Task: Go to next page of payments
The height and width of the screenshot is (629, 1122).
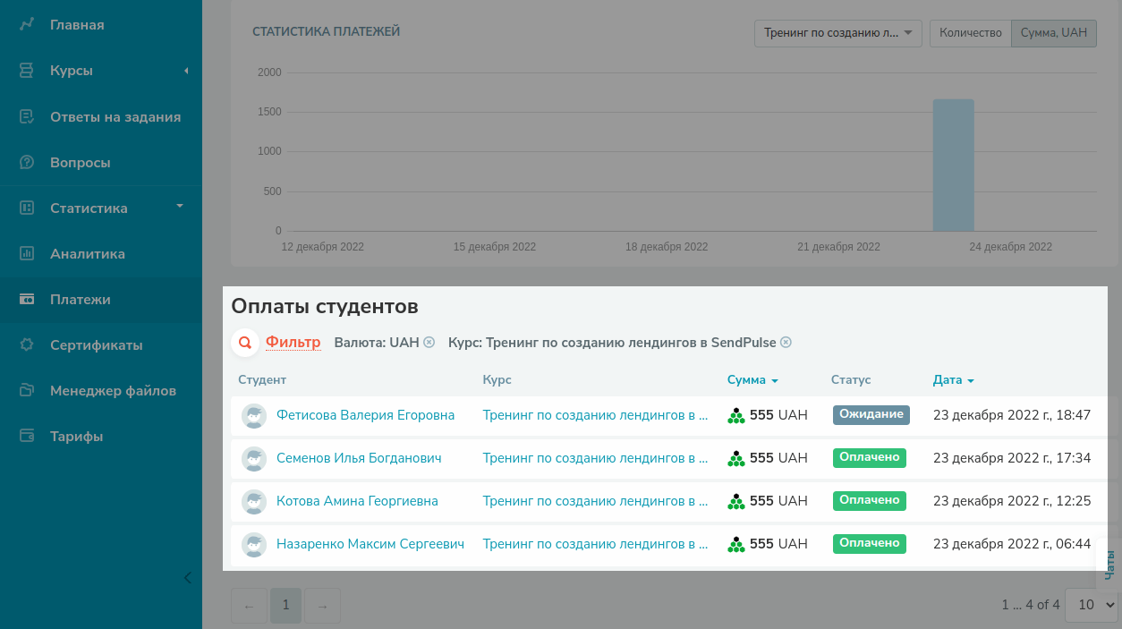Action: (322, 606)
